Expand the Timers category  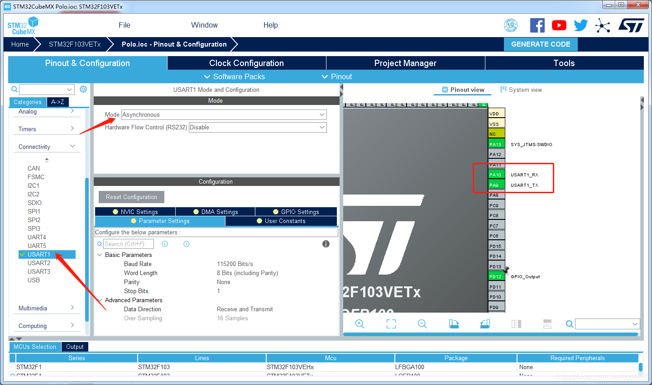[46, 129]
